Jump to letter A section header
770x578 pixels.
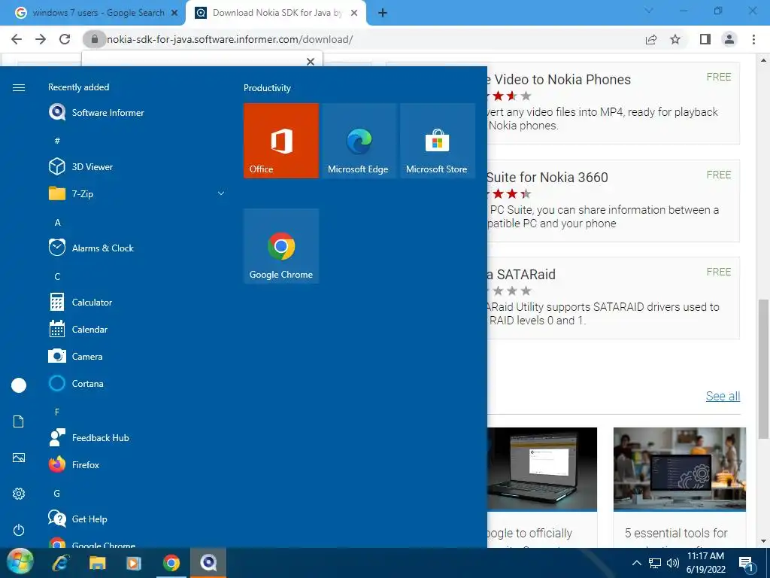[x=57, y=223]
